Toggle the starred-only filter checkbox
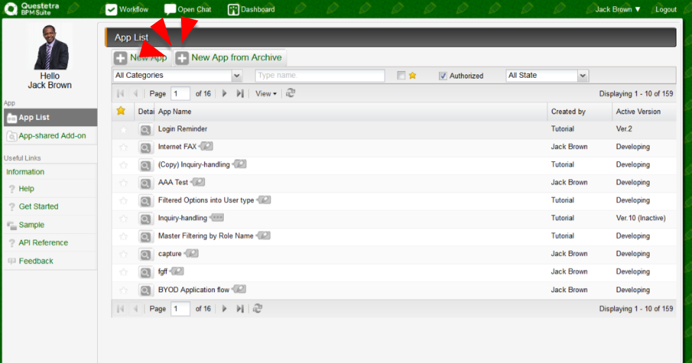 pos(401,75)
